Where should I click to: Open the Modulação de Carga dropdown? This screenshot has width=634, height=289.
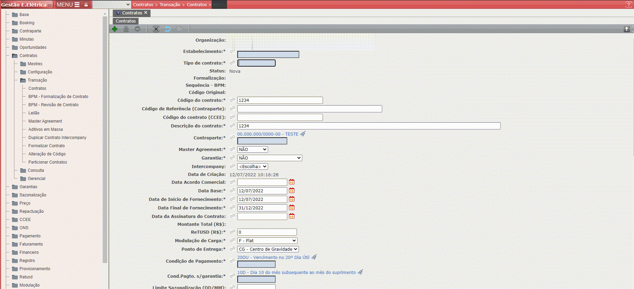click(267, 241)
